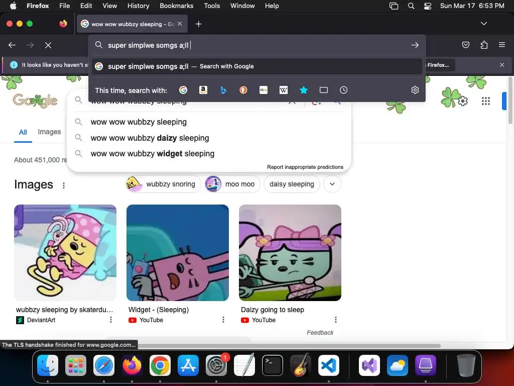Search this time with Amazon
The width and height of the screenshot is (514, 386).
coord(203,90)
